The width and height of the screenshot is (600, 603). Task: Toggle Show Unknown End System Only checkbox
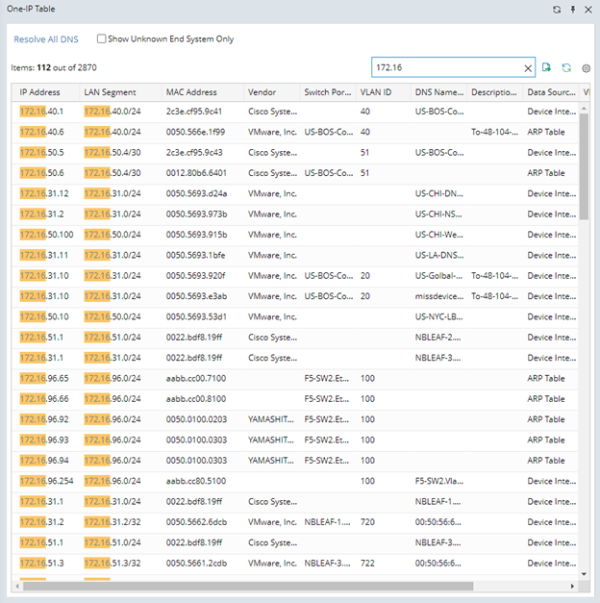coord(102,39)
